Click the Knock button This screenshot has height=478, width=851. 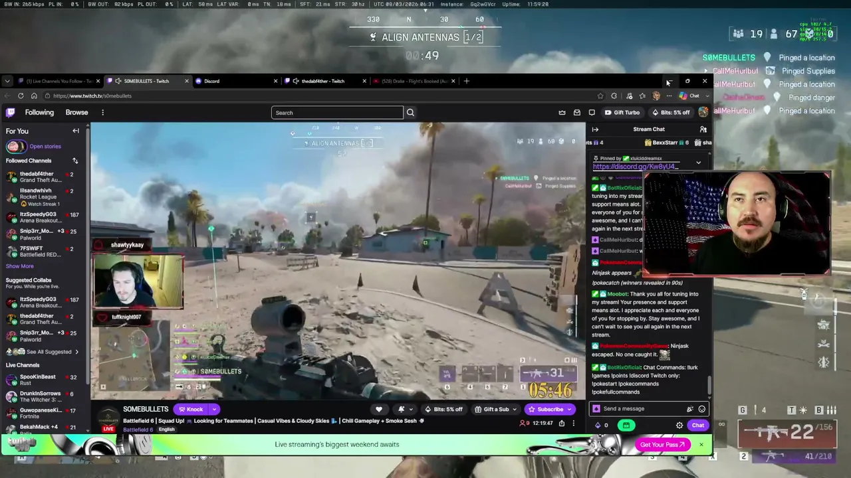[x=190, y=409]
